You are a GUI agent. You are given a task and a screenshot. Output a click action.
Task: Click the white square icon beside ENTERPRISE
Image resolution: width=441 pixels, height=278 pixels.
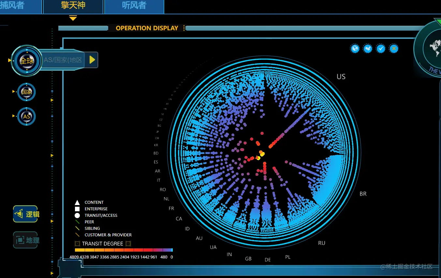pos(77,209)
